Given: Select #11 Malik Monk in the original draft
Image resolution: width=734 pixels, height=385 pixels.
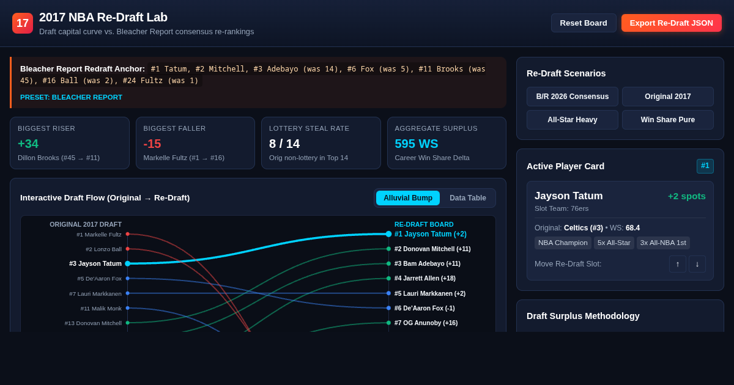Looking at the screenshot, I should click(101, 308).
